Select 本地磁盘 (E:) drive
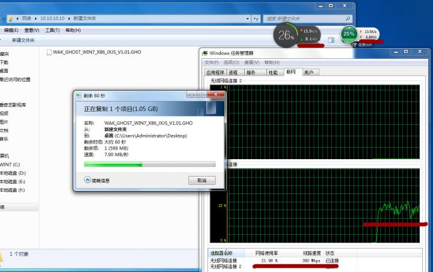Image resolution: width=433 pixels, height=272 pixels. (13, 181)
